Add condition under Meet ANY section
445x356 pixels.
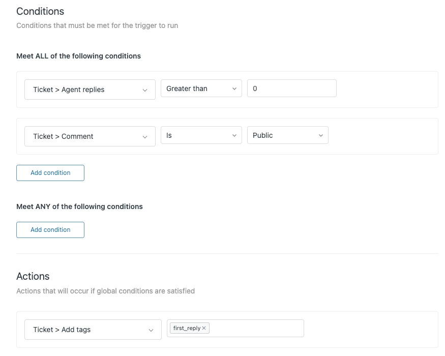pyautogui.click(x=50, y=230)
